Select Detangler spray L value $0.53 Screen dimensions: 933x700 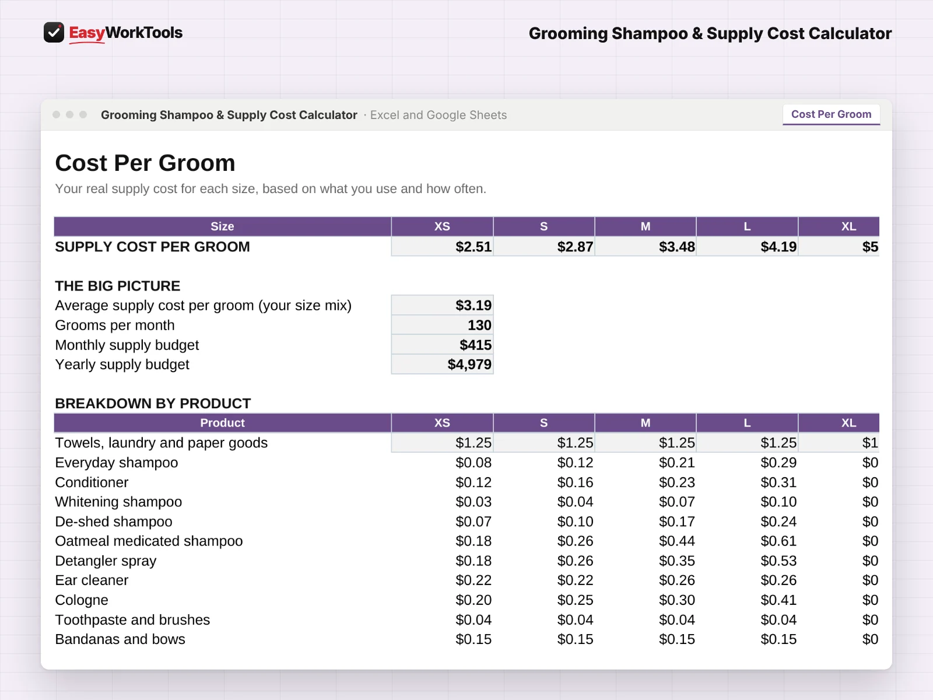(x=778, y=561)
